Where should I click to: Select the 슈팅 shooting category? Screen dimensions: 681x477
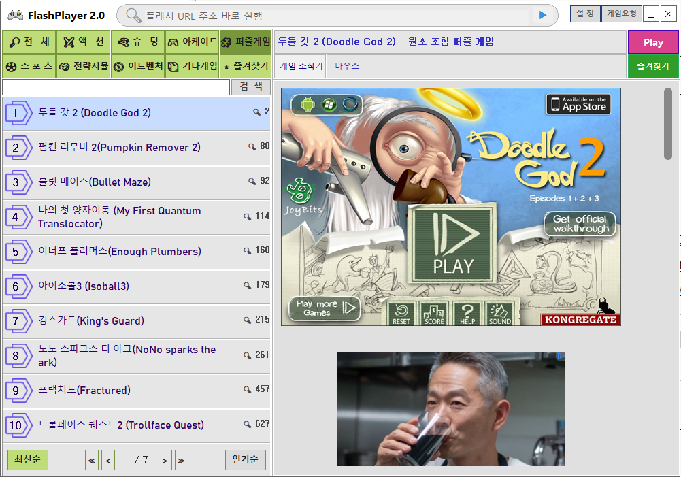click(x=137, y=42)
